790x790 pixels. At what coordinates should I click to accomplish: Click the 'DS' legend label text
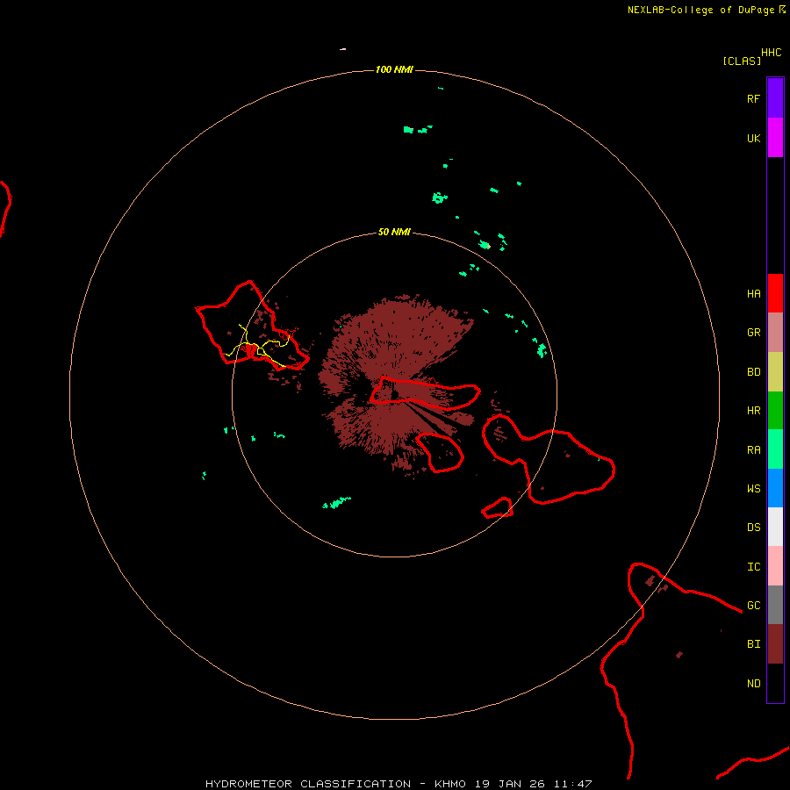(753, 528)
